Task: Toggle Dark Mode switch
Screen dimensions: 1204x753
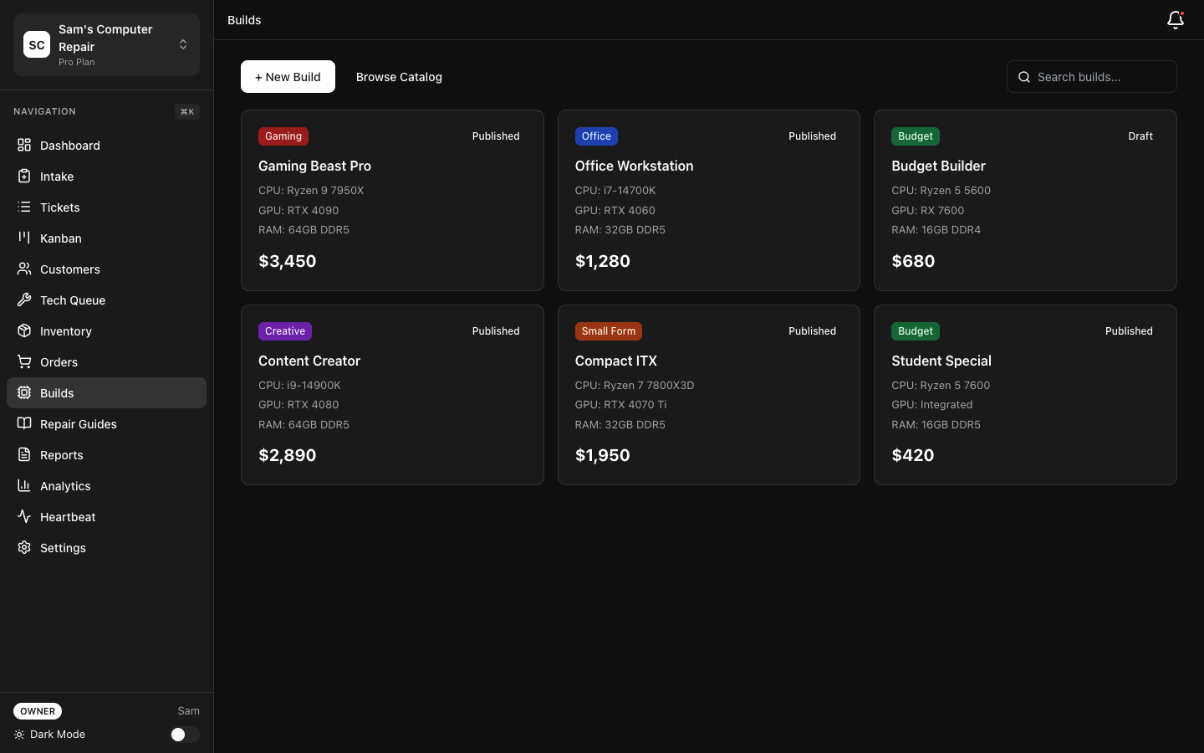Action: point(184,734)
